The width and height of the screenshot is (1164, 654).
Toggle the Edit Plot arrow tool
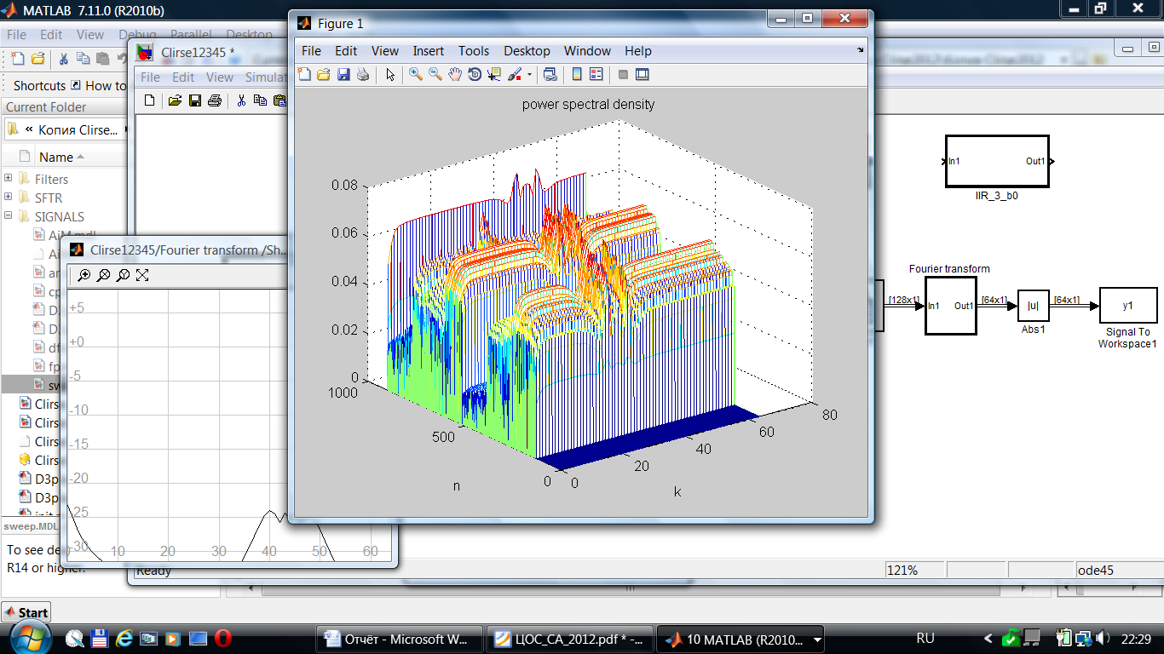click(390, 75)
